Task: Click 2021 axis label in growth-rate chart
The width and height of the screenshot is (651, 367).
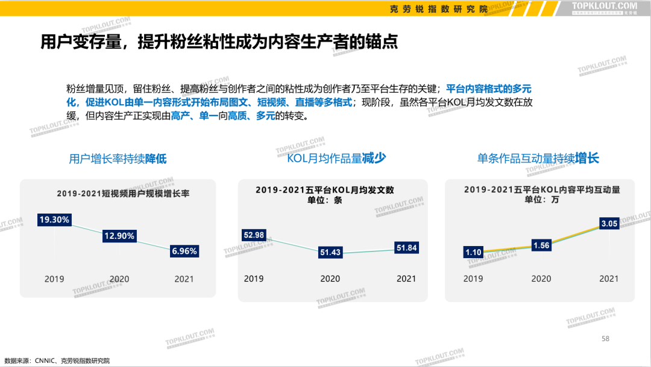Action: [x=184, y=279]
